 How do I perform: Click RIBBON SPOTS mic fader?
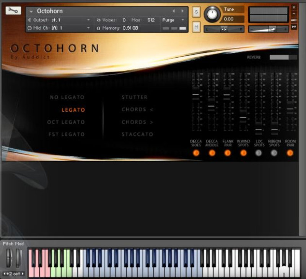pyautogui.click(x=274, y=130)
